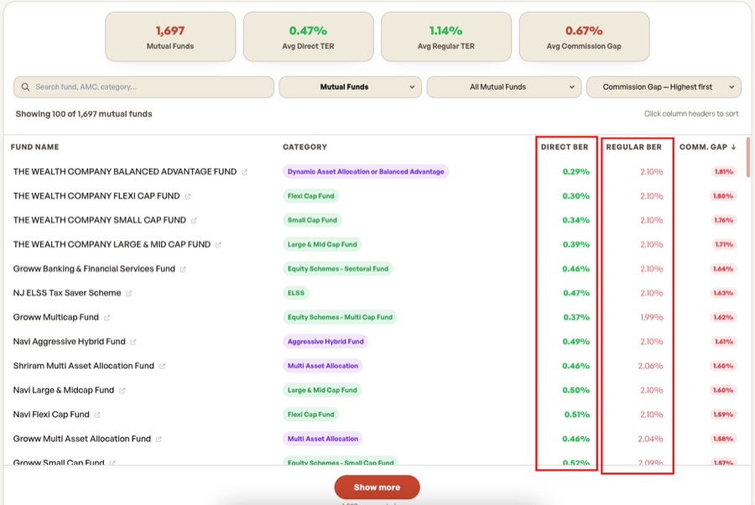Open external link icon for Wealth Company Flexi Cap Fund
This screenshot has height=505, width=755.
pos(188,196)
